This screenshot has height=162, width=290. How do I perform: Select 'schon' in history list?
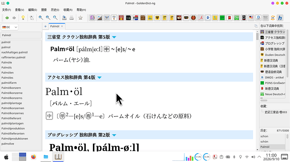pos(273,136)
